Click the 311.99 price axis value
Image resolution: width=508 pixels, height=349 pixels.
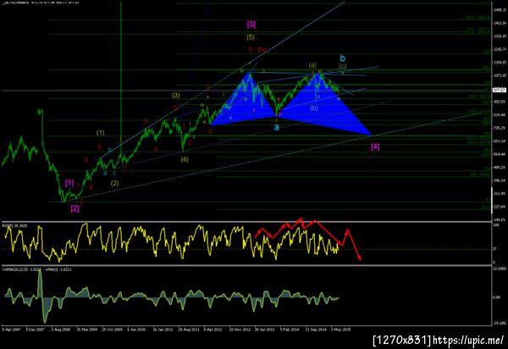click(500, 194)
